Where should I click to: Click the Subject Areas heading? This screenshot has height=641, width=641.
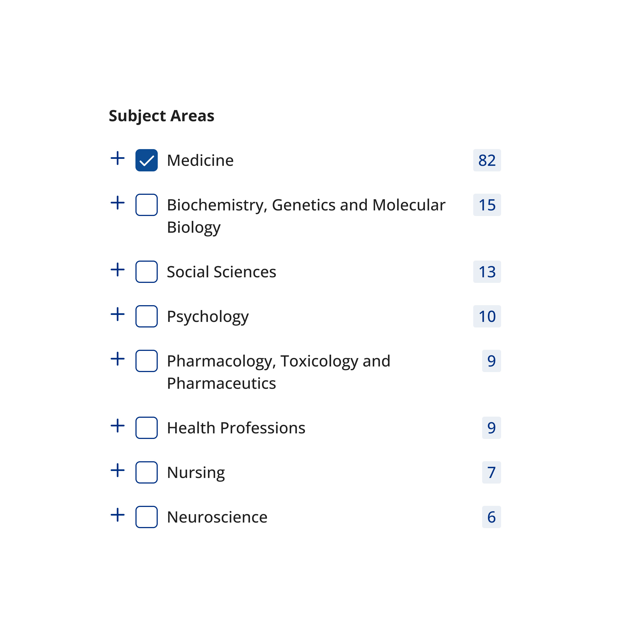pyautogui.click(x=162, y=115)
